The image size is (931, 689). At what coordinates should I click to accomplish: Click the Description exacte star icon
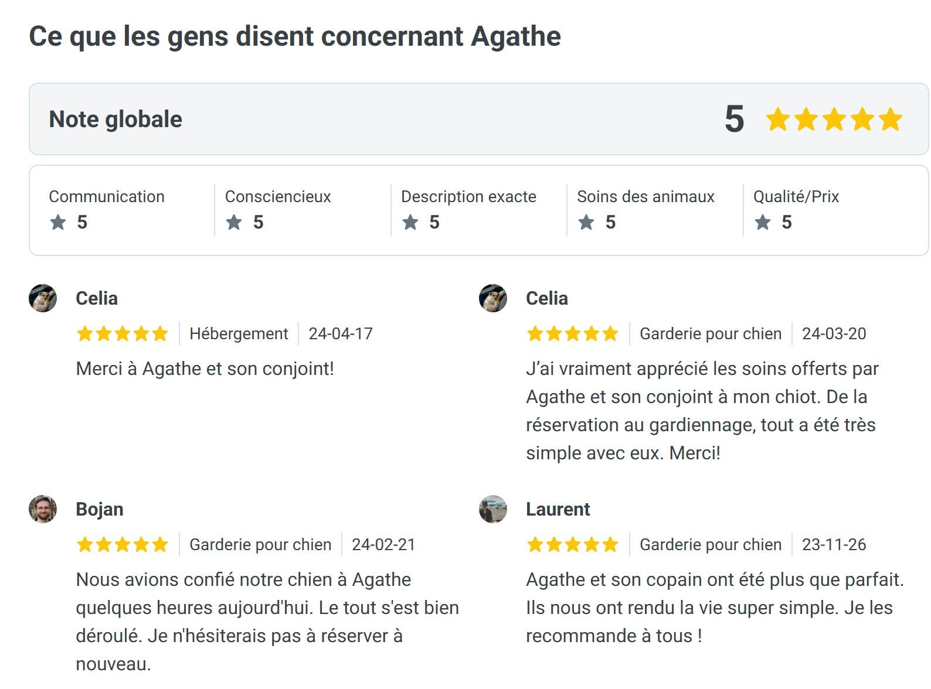point(410,223)
